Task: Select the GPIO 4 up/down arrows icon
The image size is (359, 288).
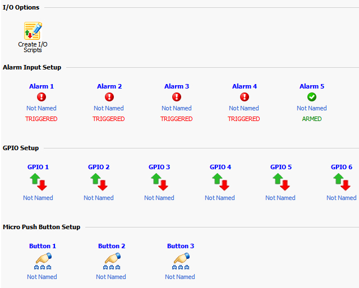Action: pyautogui.click(x=220, y=182)
